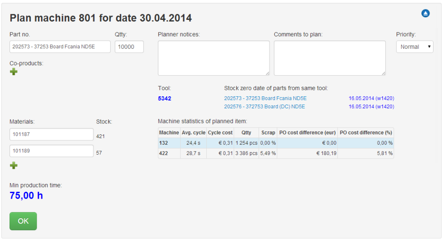Click the blue collapse arrow icon

(425, 13)
